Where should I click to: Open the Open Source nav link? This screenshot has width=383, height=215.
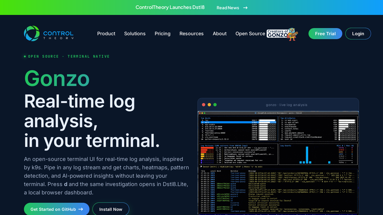[x=250, y=33]
